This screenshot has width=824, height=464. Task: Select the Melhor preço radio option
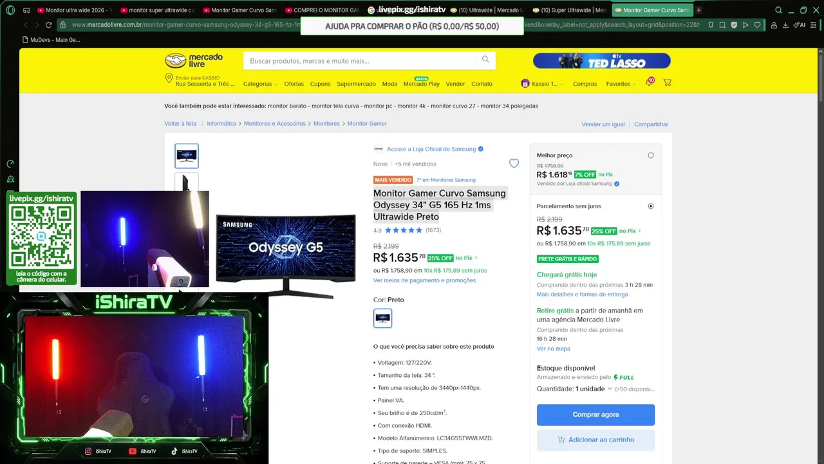coord(651,155)
